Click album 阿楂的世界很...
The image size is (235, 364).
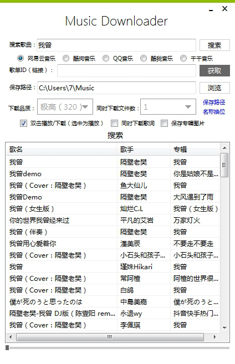tap(196, 278)
